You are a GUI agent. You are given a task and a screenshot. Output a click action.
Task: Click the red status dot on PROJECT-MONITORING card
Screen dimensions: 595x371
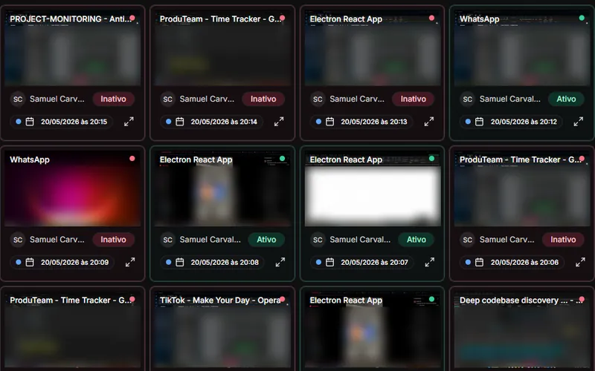tap(132, 18)
